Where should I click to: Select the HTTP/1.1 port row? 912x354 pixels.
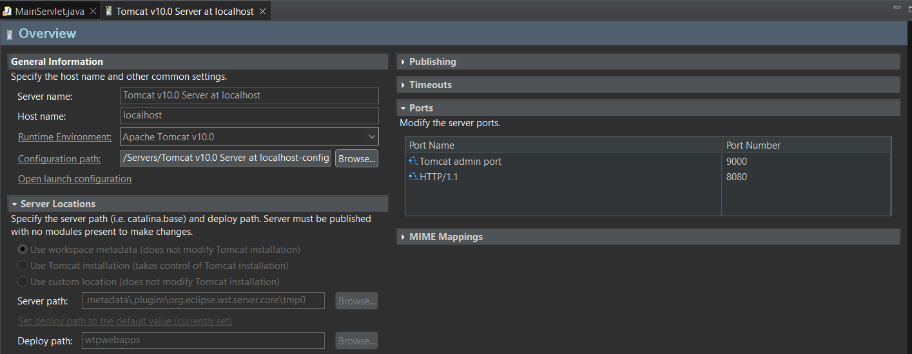[x=647, y=177]
